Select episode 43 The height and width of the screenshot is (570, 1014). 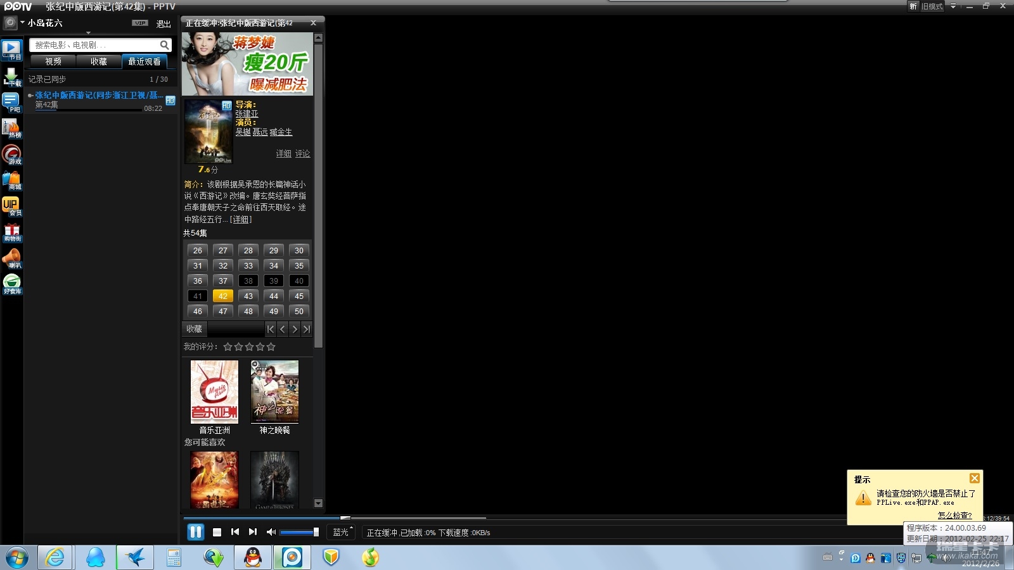point(248,296)
